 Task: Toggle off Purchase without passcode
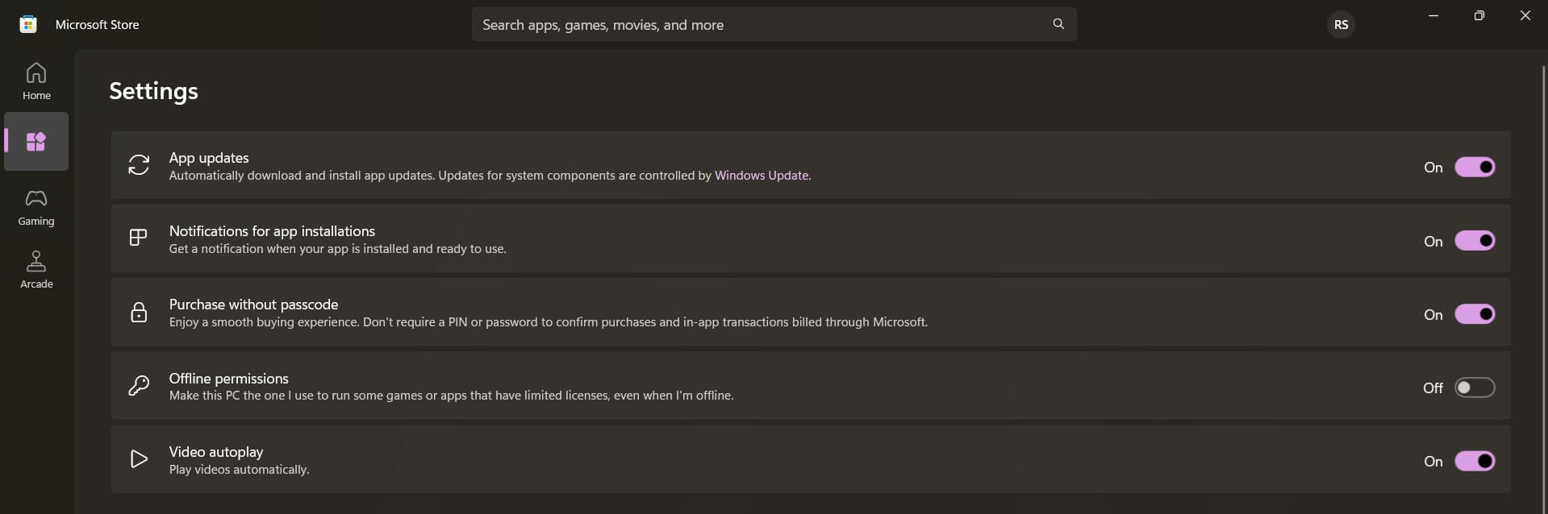point(1475,314)
